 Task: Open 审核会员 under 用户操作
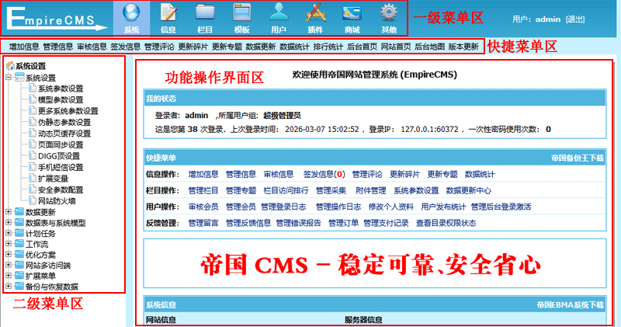[x=203, y=207]
